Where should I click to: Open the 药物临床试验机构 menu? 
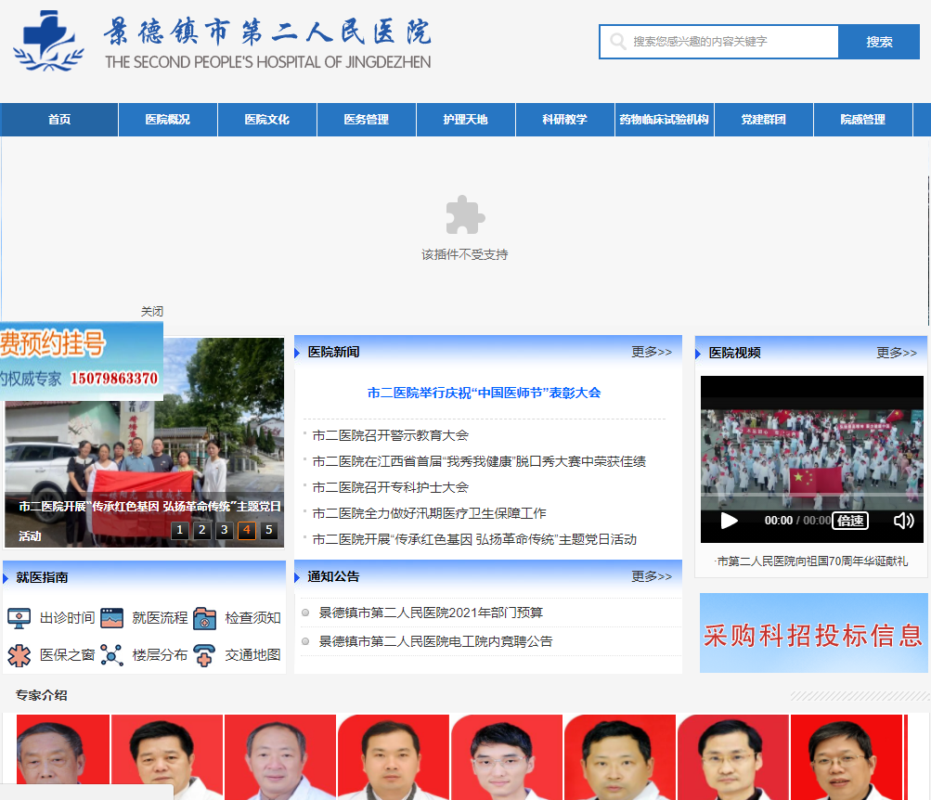[x=665, y=120]
